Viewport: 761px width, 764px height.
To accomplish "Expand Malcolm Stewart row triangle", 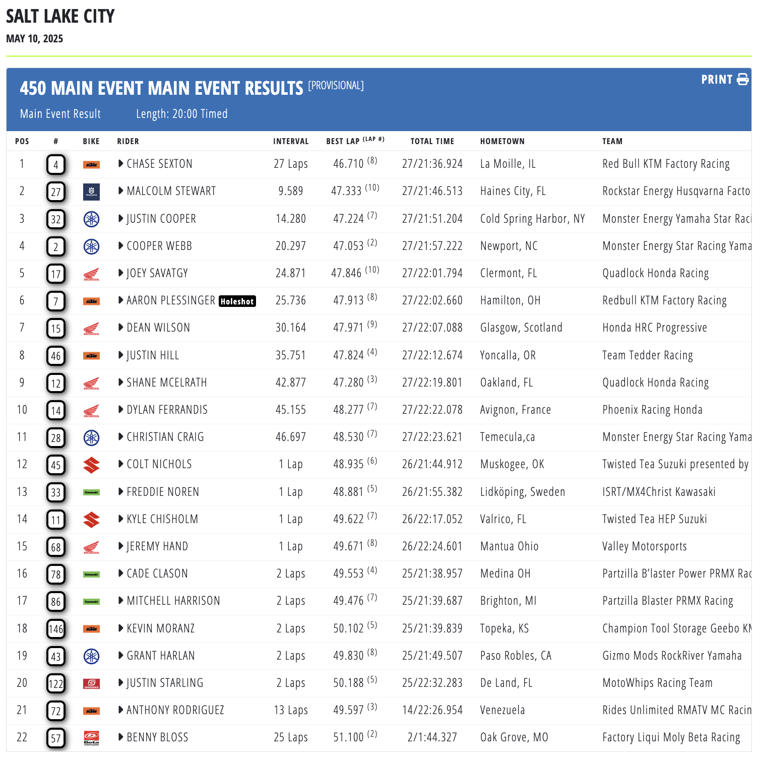I will point(121,190).
